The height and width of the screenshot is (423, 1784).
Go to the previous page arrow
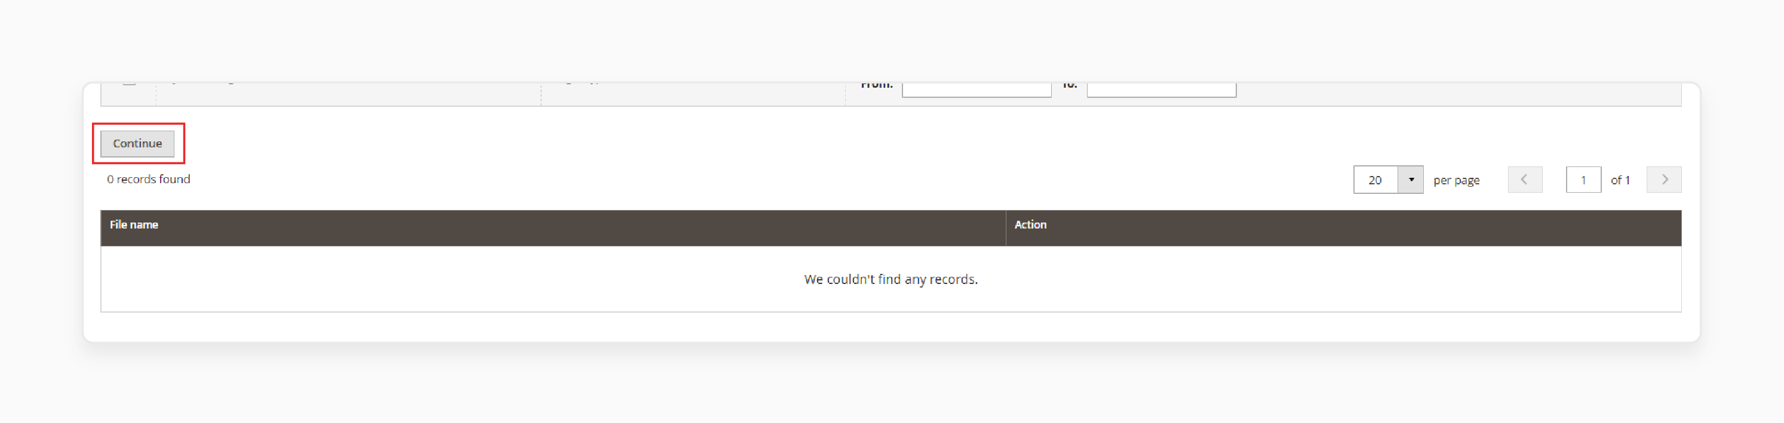[1524, 180]
